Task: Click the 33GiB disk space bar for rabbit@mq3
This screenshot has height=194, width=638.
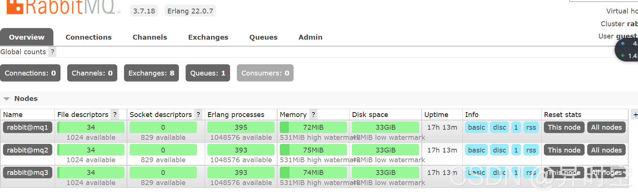Action: (x=385, y=172)
